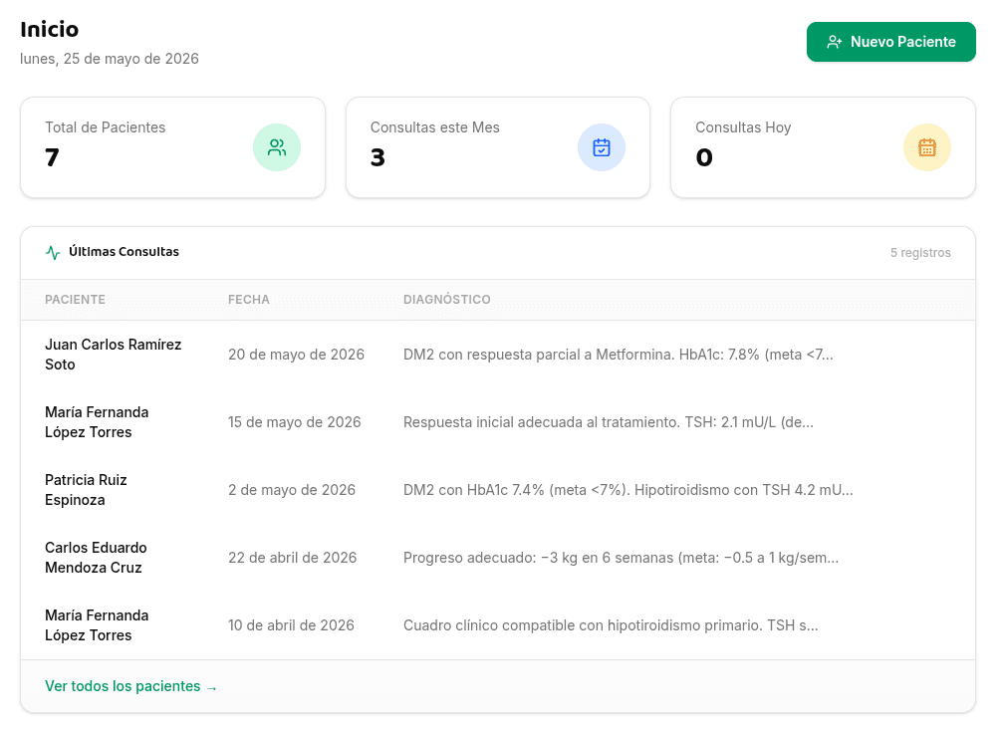Click the monthly consultations value 3
The height and width of the screenshot is (730, 1002).
pos(377,157)
